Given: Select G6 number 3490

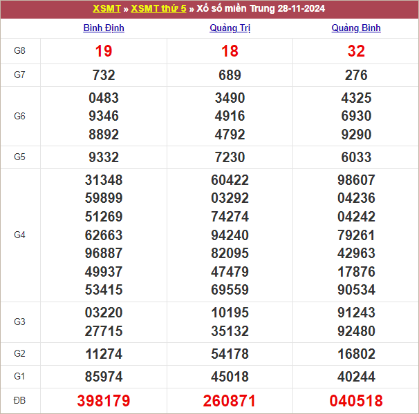Looking at the screenshot, I should (230, 98).
